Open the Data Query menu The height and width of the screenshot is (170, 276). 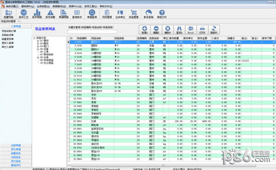pyautogui.click(x=59, y=6)
